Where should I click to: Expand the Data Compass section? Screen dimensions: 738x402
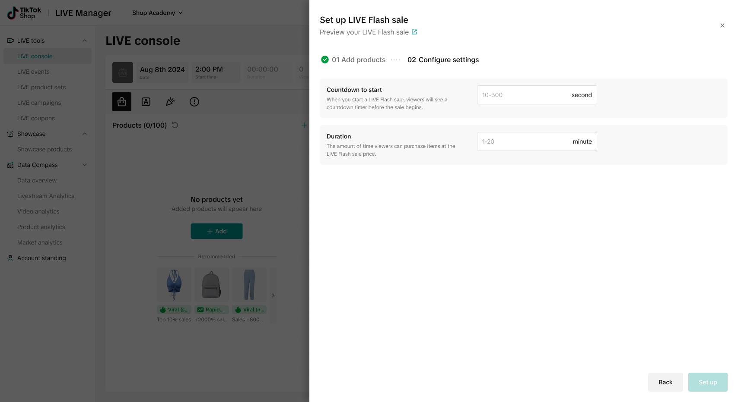[85, 165]
